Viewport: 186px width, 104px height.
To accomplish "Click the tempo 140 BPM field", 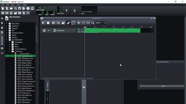I will (x=39, y=8).
